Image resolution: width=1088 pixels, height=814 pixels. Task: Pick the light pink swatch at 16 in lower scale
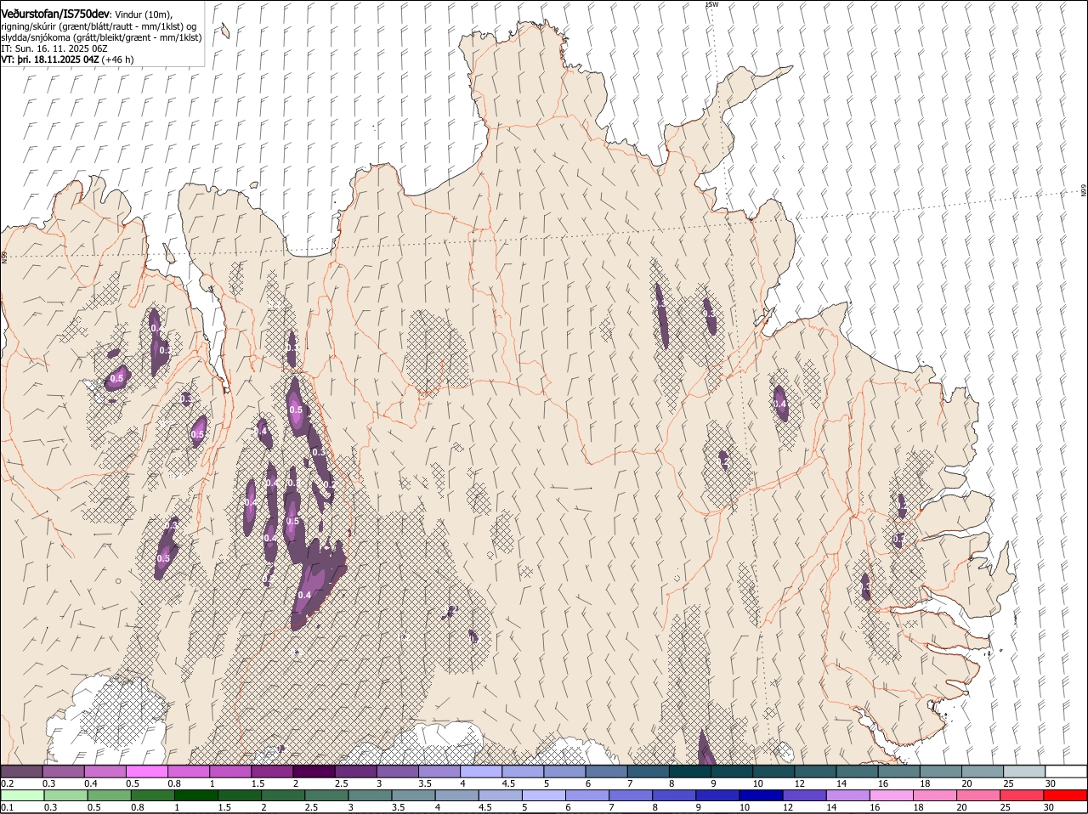pos(892,795)
